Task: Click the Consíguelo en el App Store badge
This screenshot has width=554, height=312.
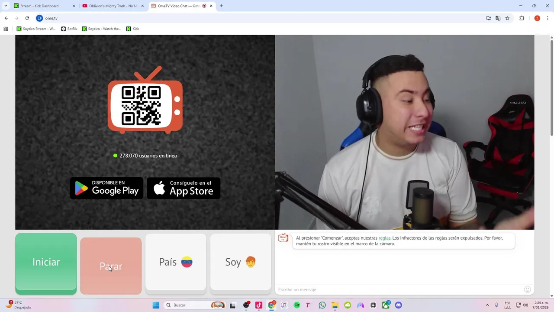Action: click(184, 188)
